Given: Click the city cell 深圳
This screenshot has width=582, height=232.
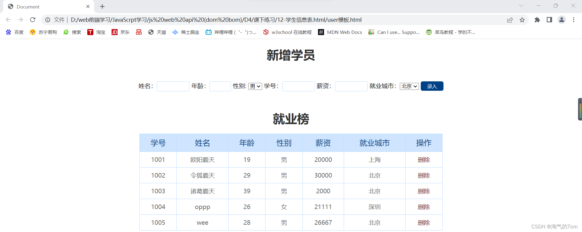Looking at the screenshot, I should click(x=375, y=207).
